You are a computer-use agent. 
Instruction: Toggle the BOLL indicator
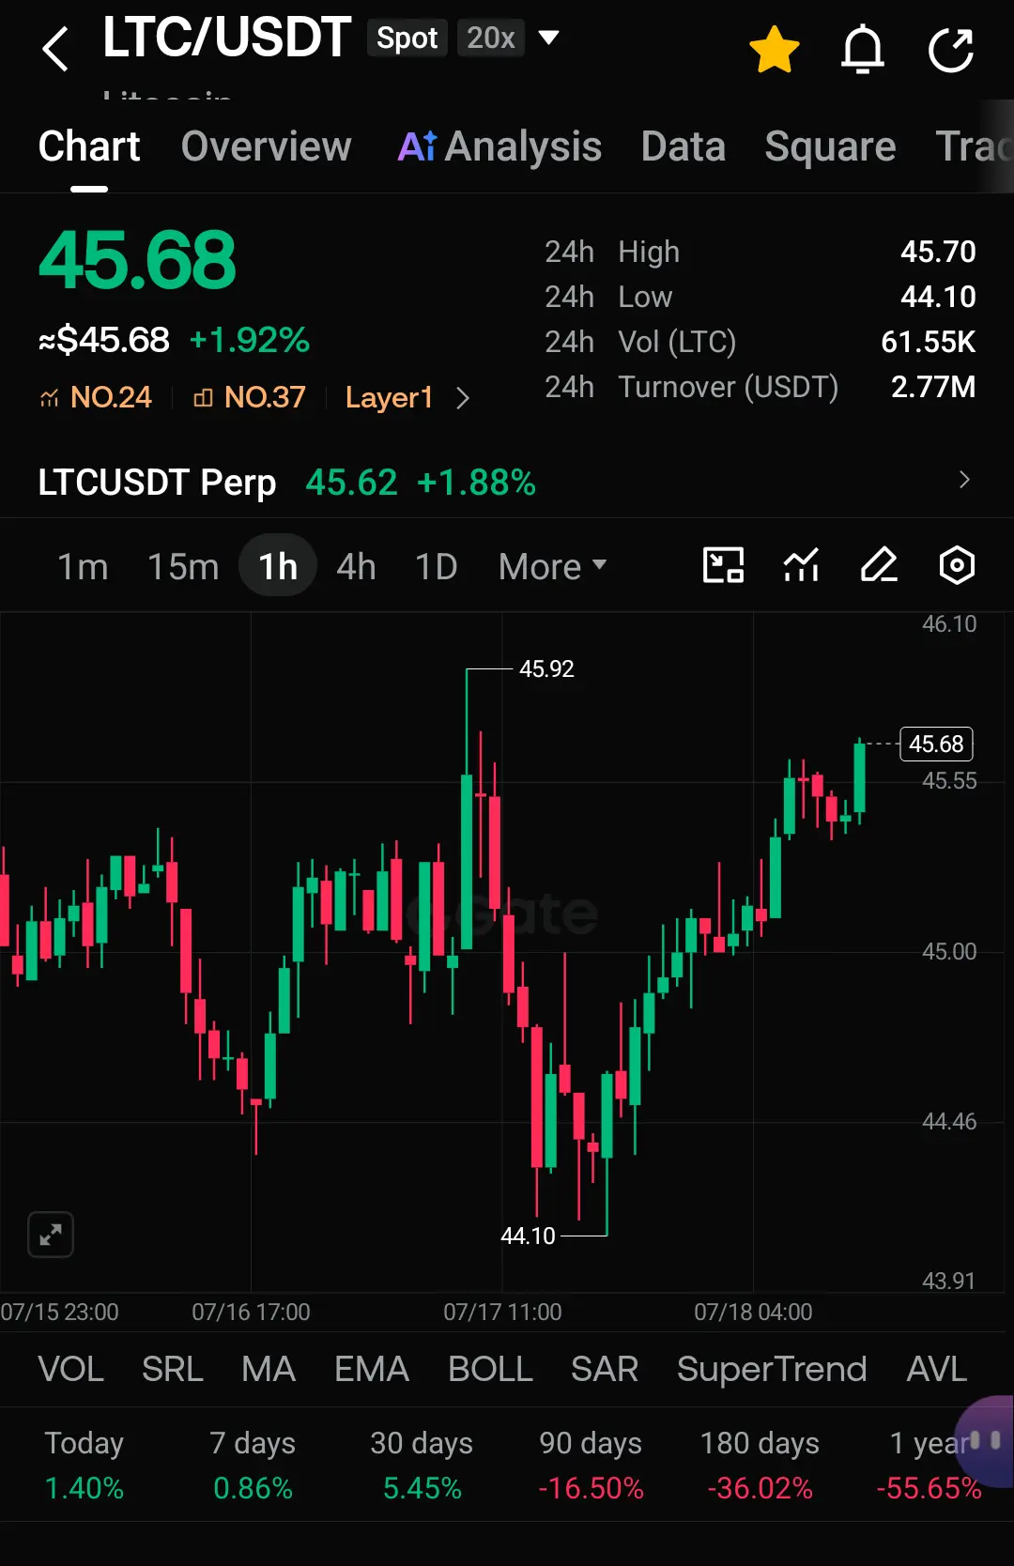pos(490,1369)
